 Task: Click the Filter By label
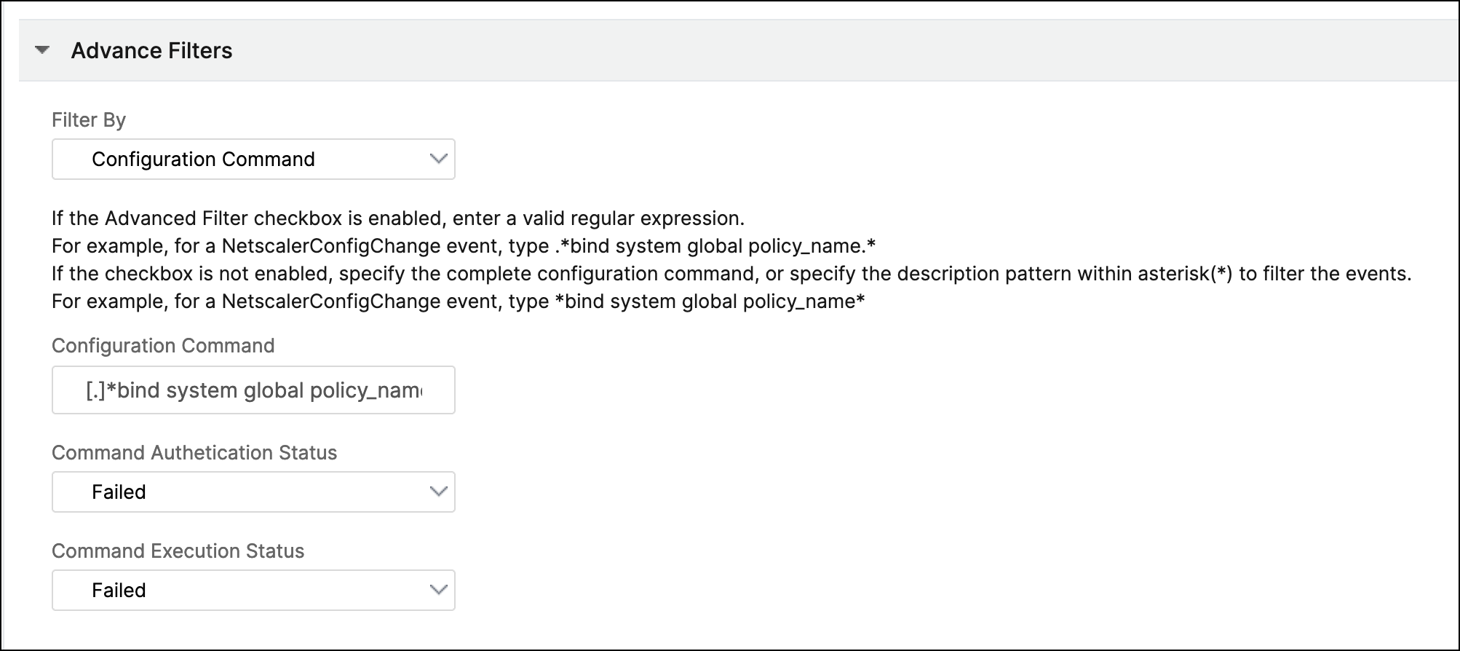coord(89,119)
